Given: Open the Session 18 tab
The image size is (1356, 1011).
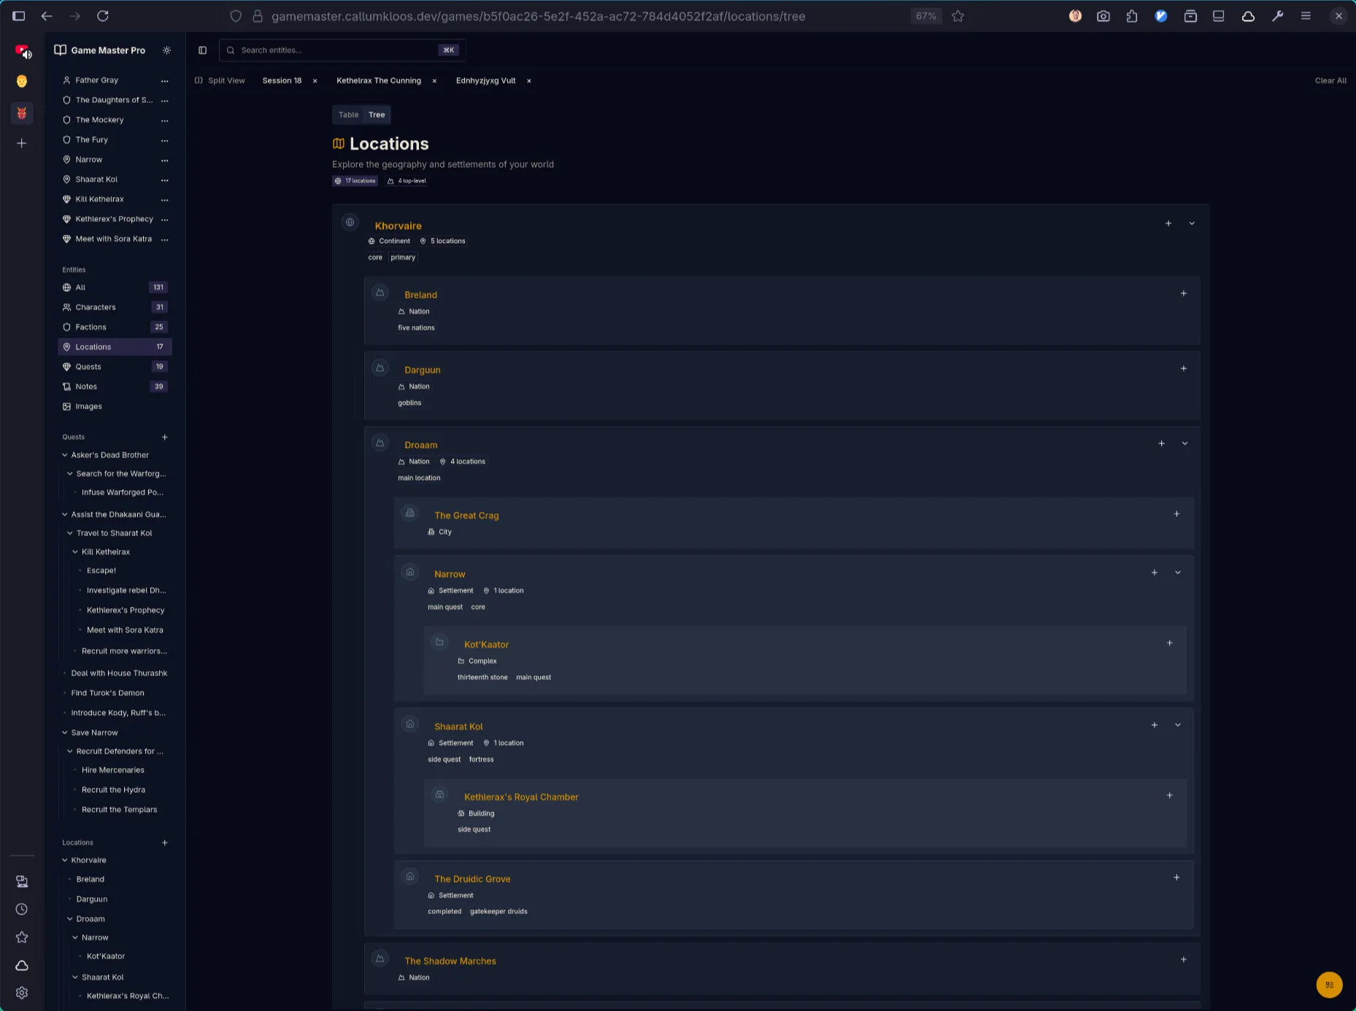Looking at the screenshot, I should pos(282,81).
